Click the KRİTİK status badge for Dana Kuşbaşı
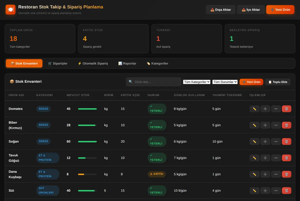 (x=157, y=174)
